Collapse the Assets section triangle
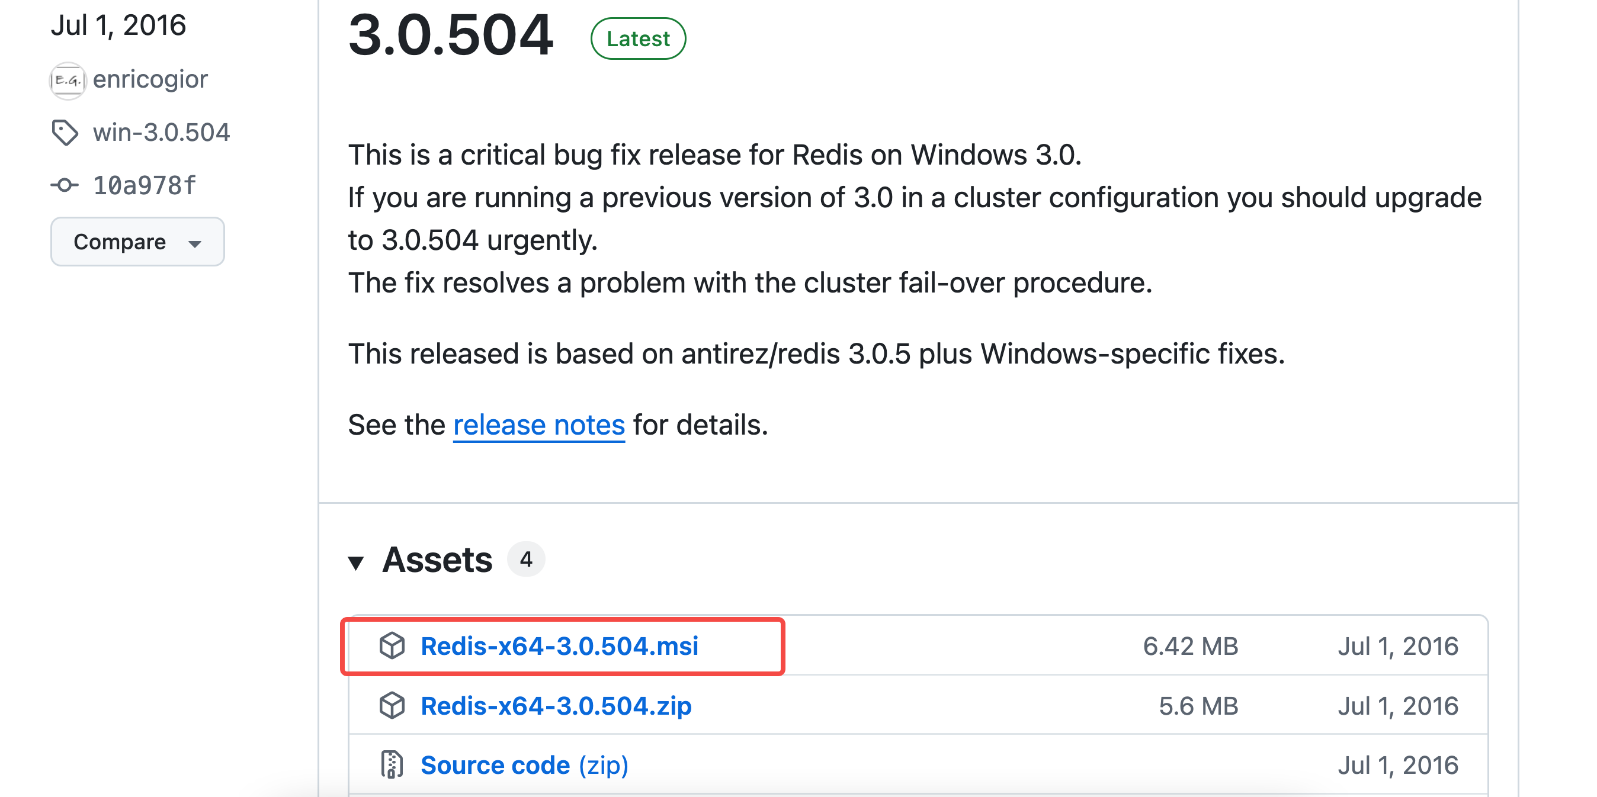The image size is (1597, 797). (x=356, y=563)
